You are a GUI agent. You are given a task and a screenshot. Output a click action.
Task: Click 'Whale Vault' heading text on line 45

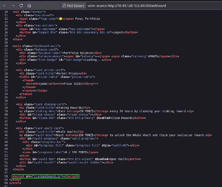(66, 132)
